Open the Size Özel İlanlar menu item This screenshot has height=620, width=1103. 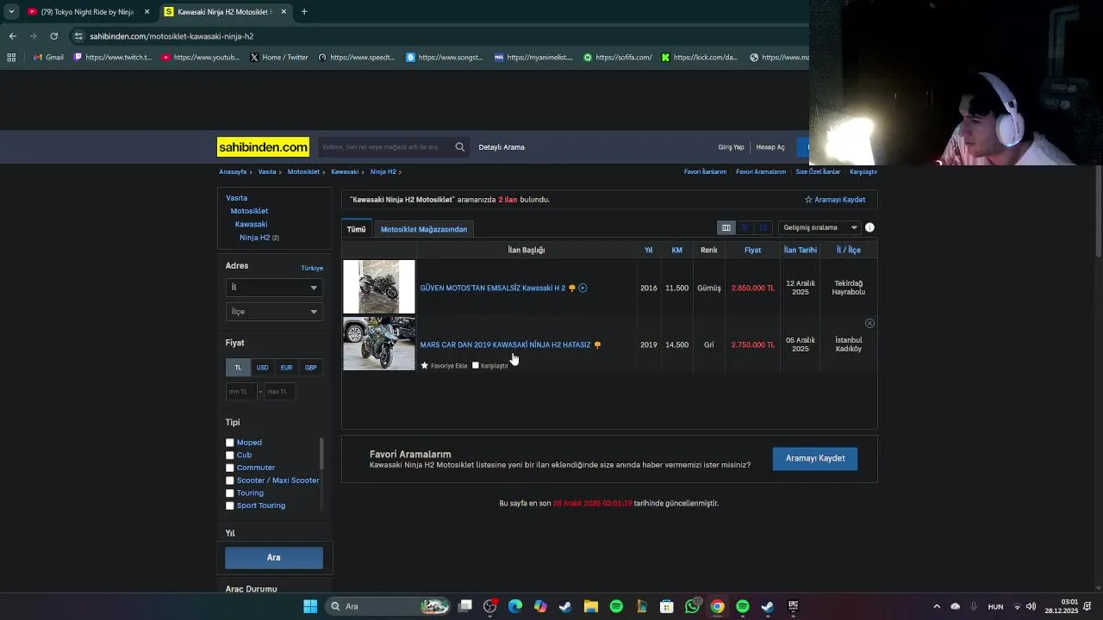[x=818, y=171]
